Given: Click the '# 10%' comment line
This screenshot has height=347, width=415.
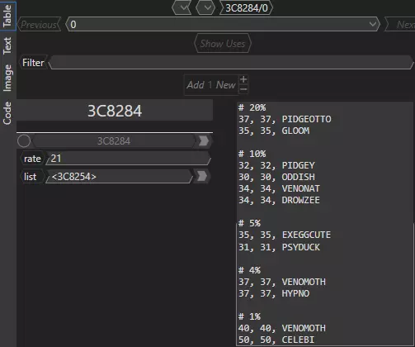Looking at the screenshot, I should tap(252, 154).
